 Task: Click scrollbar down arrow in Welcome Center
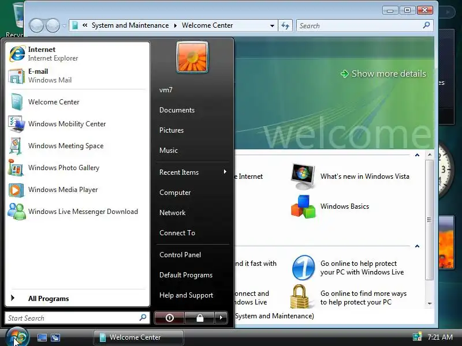coord(430,303)
